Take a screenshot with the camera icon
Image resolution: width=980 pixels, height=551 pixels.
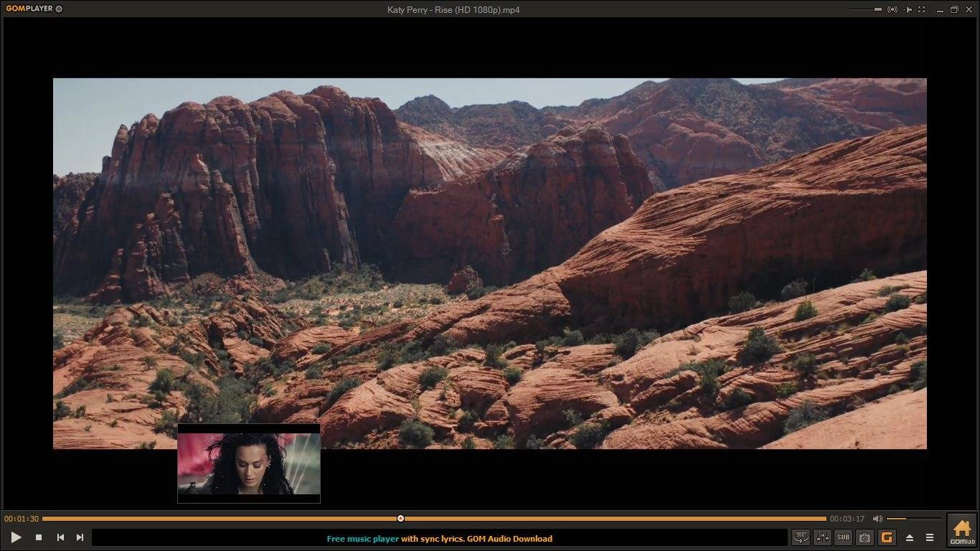click(x=864, y=537)
